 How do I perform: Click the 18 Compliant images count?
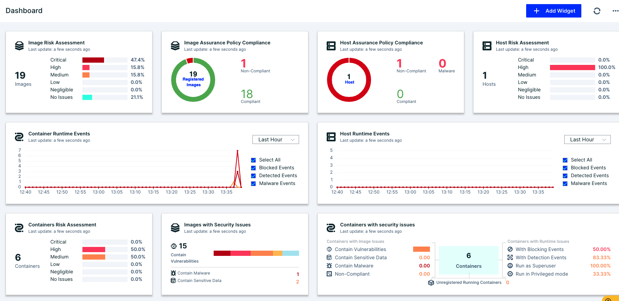[x=247, y=94]
